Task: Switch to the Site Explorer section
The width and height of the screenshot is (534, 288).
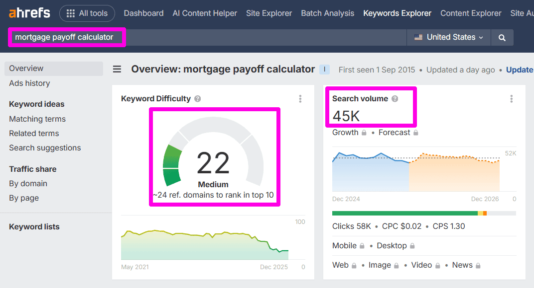Action: pos(269,13)
